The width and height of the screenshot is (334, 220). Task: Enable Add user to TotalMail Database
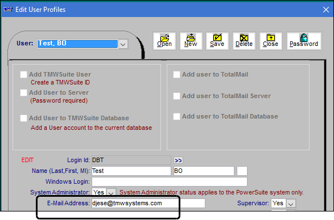tap(176, 116)
